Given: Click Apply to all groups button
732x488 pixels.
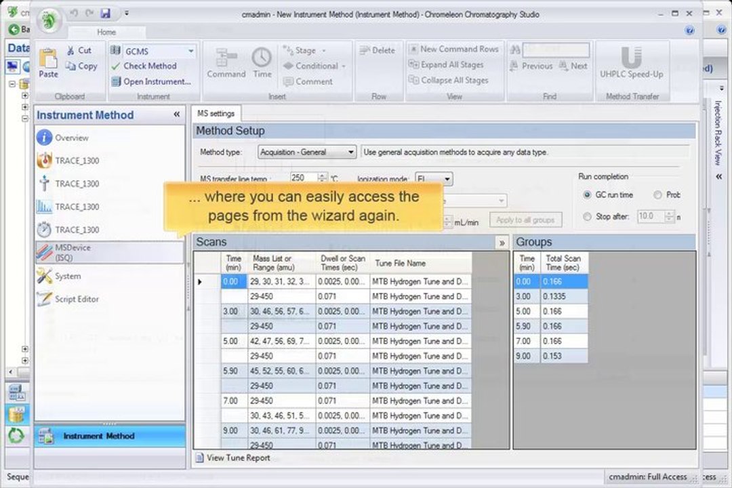Looking at the screenshot, I should point(526,220).
